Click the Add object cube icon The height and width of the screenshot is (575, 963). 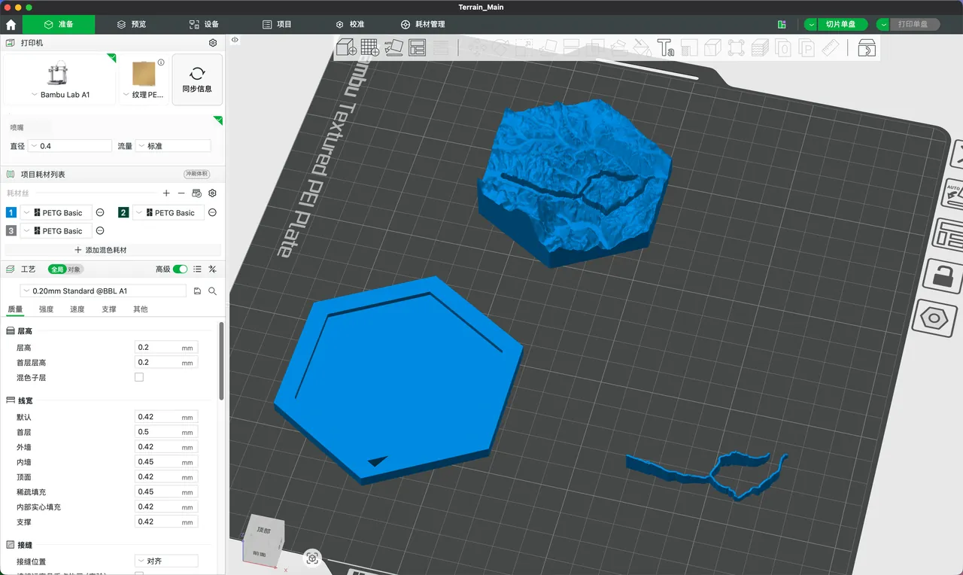(x=347, y=47)
